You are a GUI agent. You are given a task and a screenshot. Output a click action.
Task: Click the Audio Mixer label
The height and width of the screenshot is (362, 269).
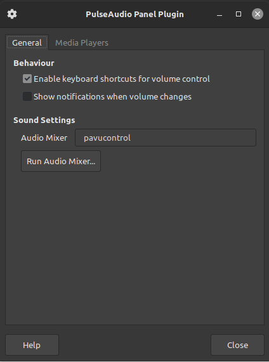coord(44,138)
